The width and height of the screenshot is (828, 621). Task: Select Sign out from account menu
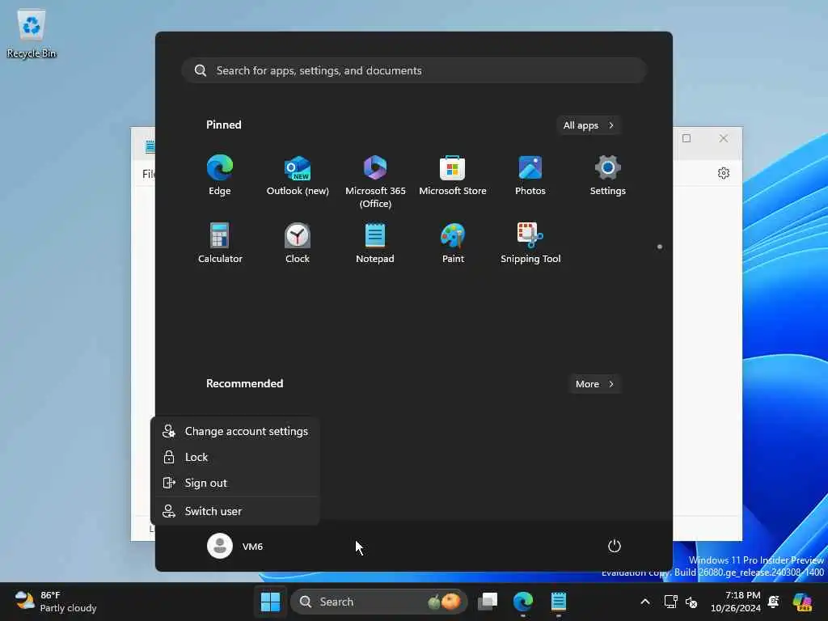(x=235, y=483)
